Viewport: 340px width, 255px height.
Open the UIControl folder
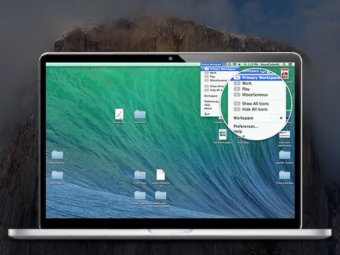(140, 114)
